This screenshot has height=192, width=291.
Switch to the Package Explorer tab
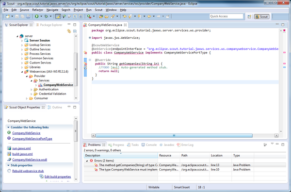[x=49, y=25]
